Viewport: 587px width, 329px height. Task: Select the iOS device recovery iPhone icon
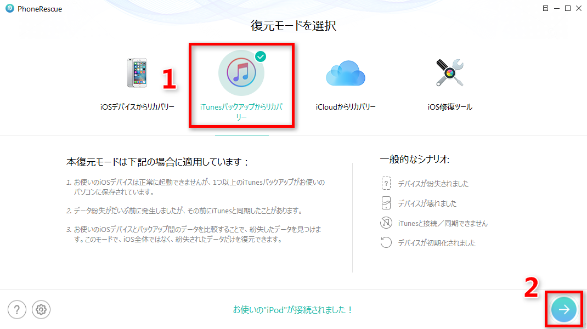[137, 72]
